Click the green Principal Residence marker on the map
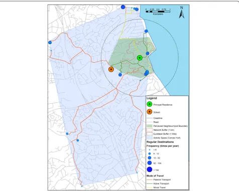239x191 pixels. [140, 58]
